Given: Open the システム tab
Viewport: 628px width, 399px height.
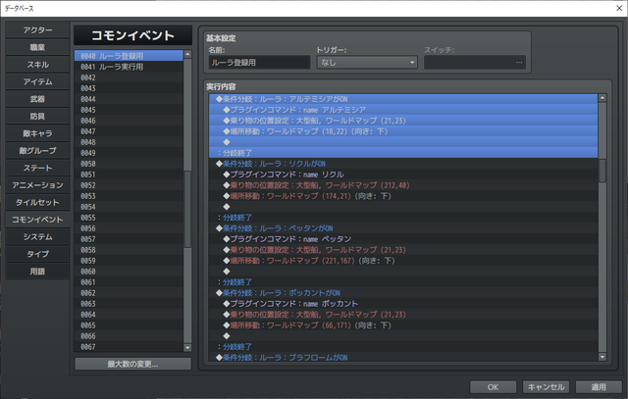Looking at the screenshot, I should click(37, 236).
